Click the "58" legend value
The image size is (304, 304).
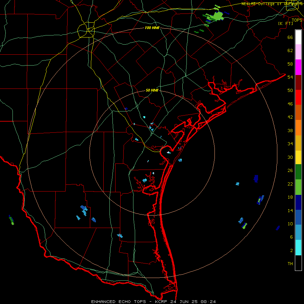click(290, 64)
